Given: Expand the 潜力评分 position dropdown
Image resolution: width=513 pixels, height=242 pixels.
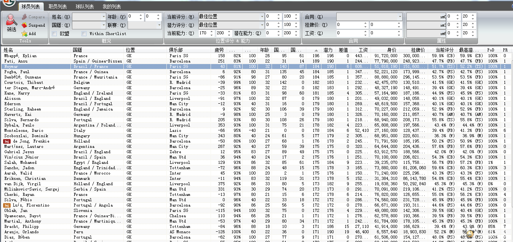Looking at the screenshot, I should (231, 25).
